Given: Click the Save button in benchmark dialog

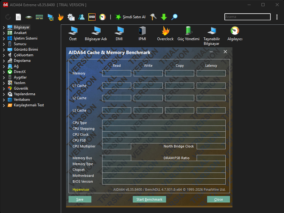Looking at the screenshot, I should pyautogui.click(x=80, y=199).
